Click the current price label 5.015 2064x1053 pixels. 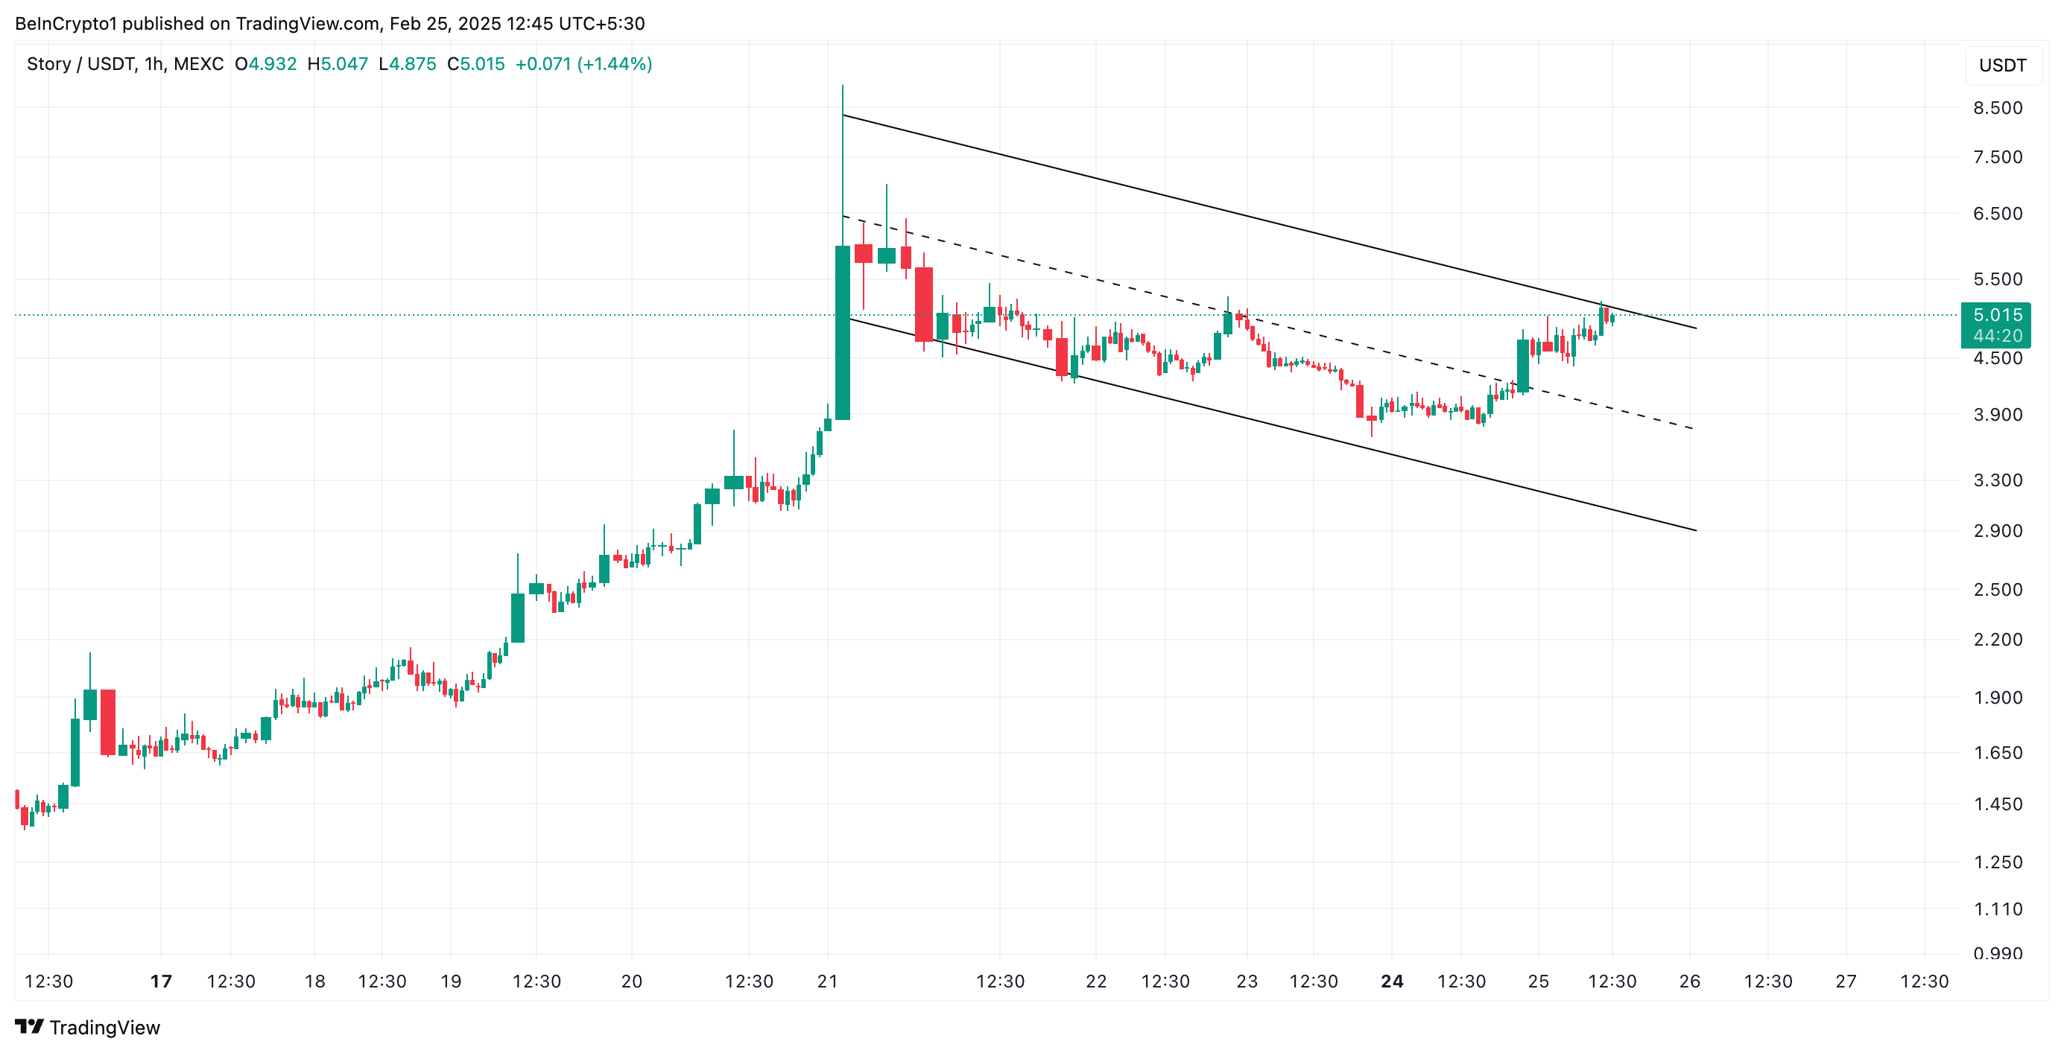pos(1998,315)
